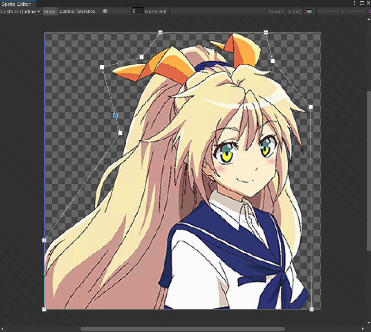
Task: Click the Revert button
Action: [276, 11]
